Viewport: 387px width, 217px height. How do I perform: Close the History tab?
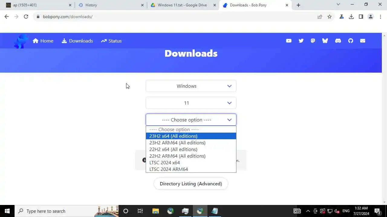tap(142, 5)
